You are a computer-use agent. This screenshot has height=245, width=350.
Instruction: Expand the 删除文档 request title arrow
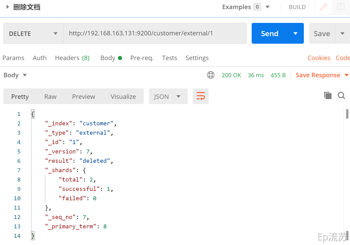point(8,7)
